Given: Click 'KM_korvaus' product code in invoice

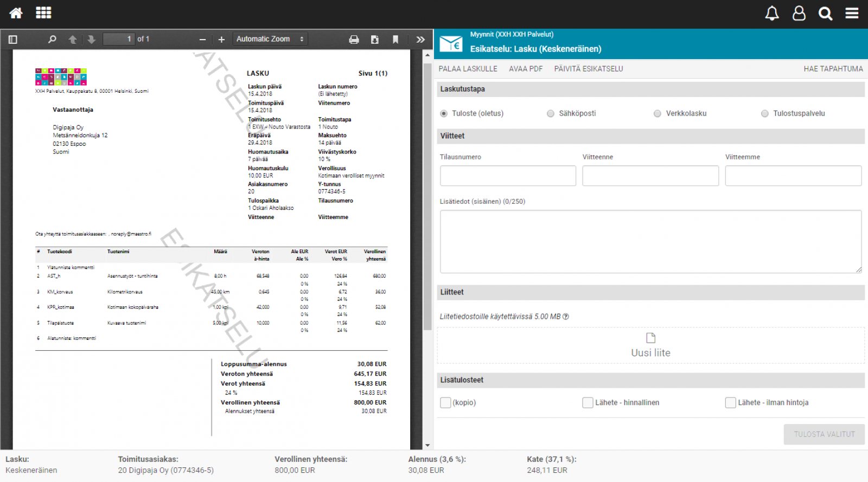Looking at the screenshot, I should click(60, 292).
